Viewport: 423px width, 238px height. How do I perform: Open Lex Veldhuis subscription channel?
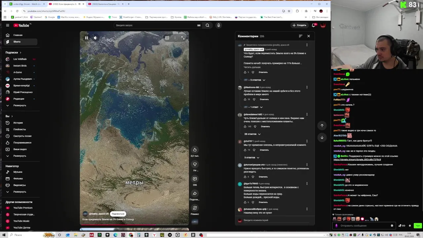click(20, 59)
